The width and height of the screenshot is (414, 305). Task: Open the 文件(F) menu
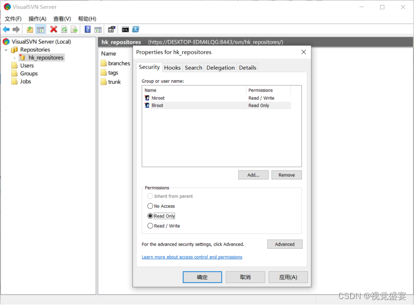(x=13, y=19)
